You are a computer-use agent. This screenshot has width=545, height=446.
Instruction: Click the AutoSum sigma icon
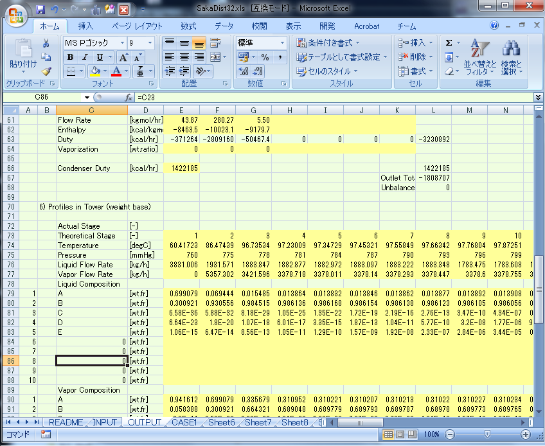pos(449,43)
